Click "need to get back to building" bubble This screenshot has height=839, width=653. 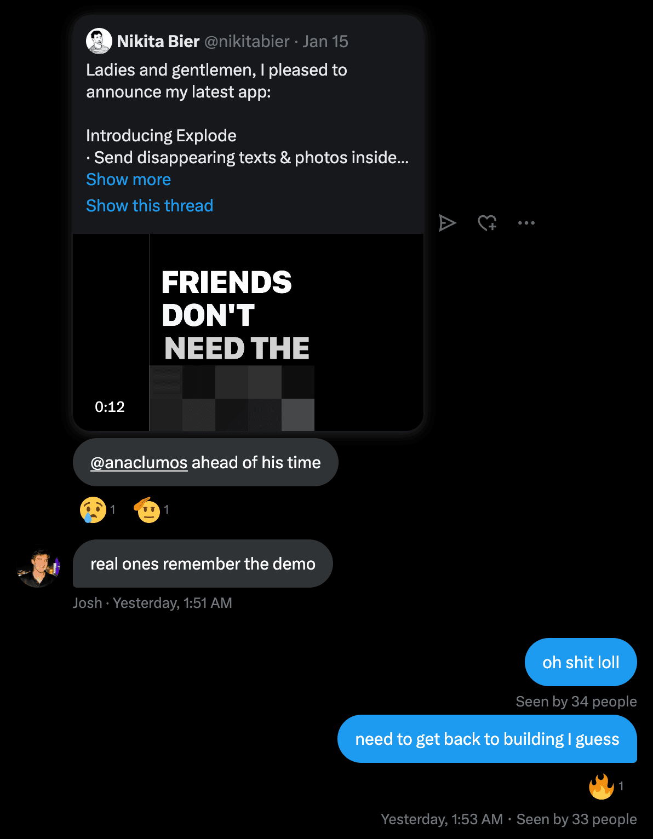tap(487, 739)
